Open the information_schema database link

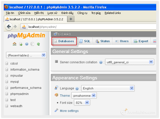pyautogui.click(x=25, y=70)
